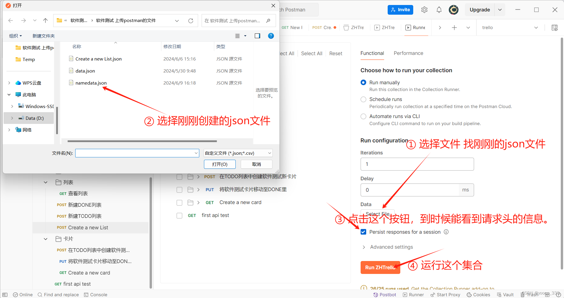Open Postman user avatar menu
Viewport: 564px width, 298px height.
click(453, 10)
